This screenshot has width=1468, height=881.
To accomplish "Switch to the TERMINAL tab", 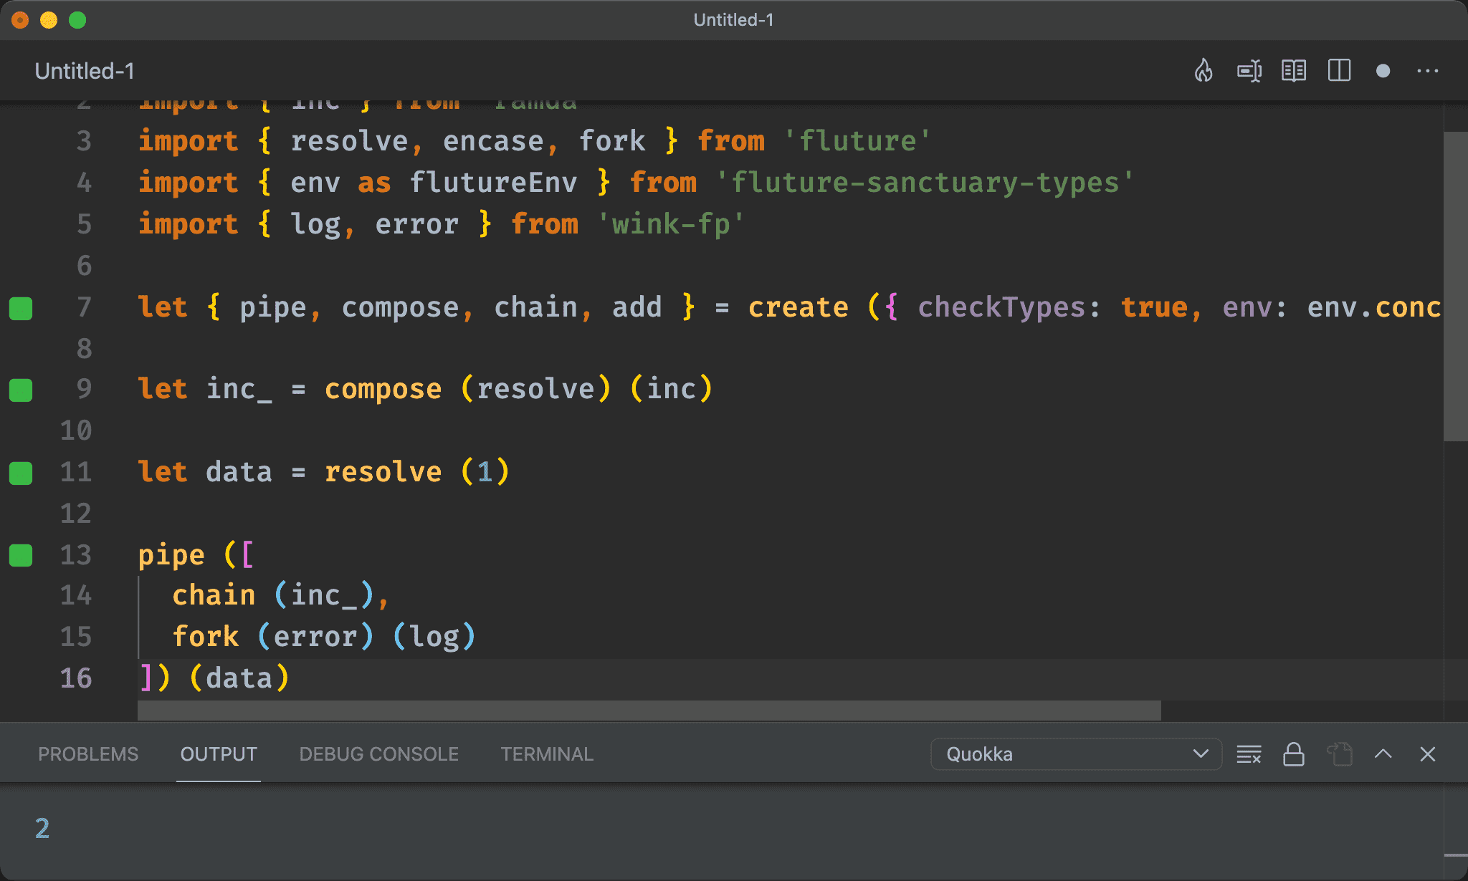I will tap(547, 754).
